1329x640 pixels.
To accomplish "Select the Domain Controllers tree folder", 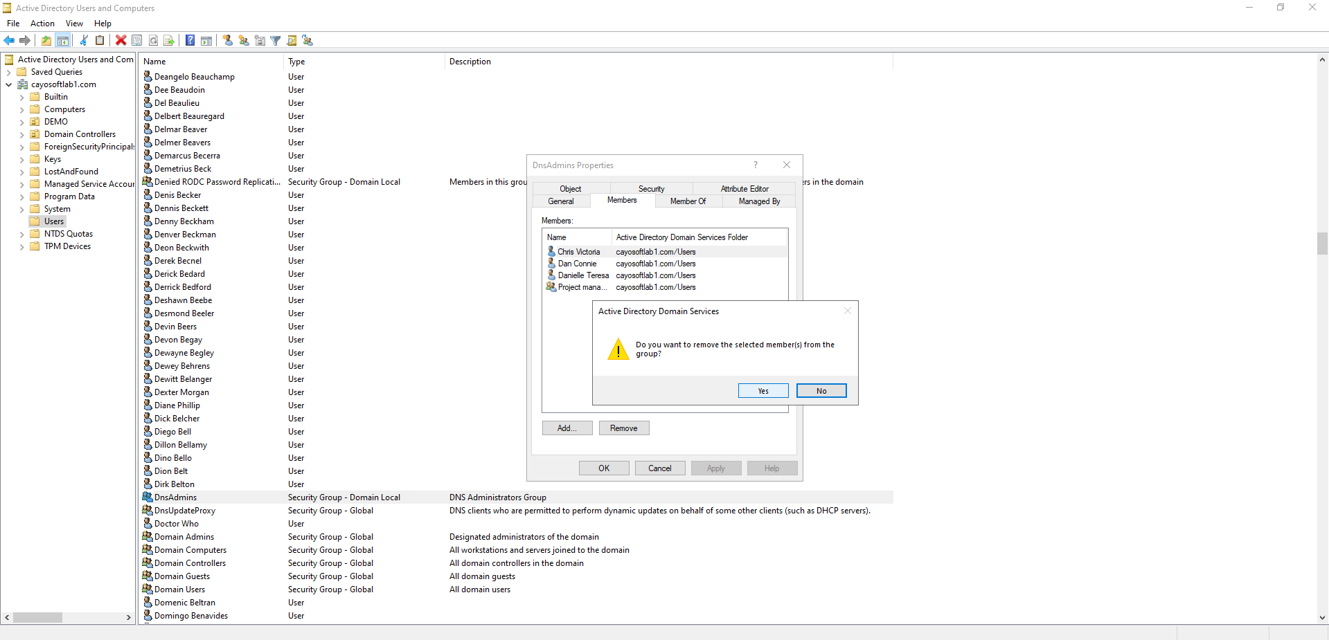I will pos(80,134).
